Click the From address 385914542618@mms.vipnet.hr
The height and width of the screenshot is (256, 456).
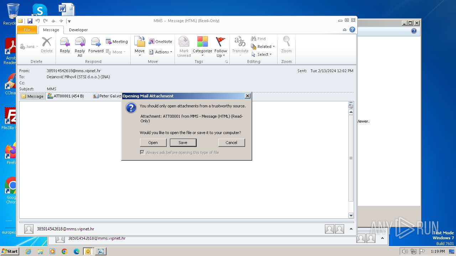click(x=74, y=71)
